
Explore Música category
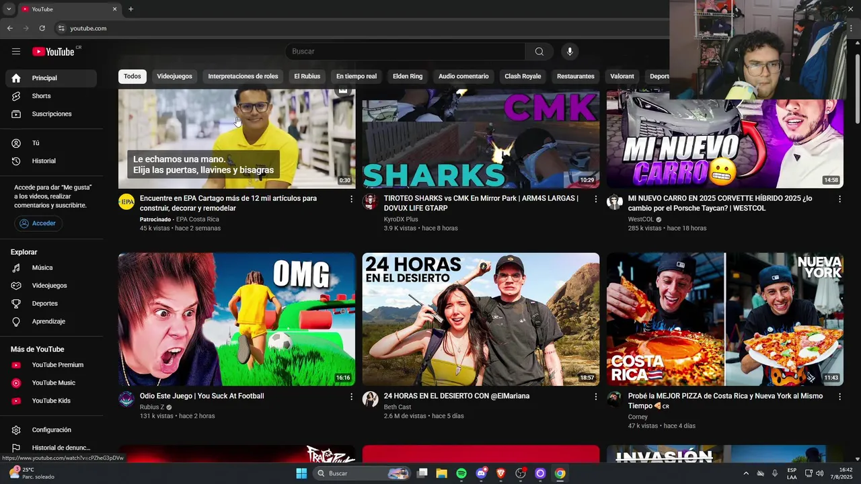tap(51, 268)
